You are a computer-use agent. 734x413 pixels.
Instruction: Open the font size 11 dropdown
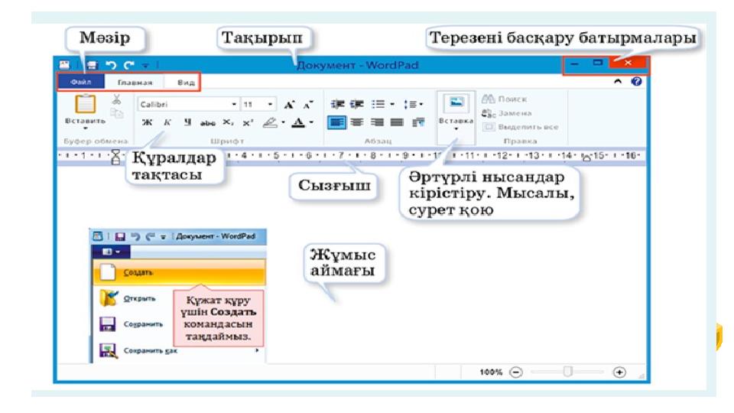(270, 105)
